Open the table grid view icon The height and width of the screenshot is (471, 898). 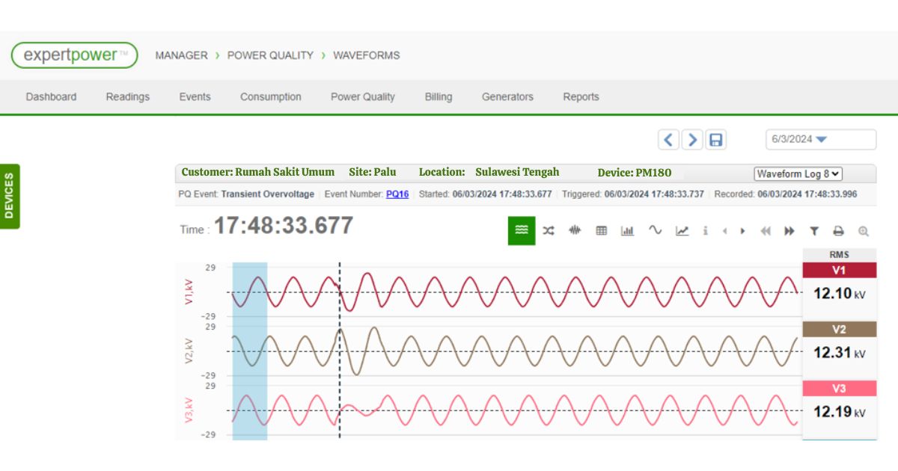[601, 231]
